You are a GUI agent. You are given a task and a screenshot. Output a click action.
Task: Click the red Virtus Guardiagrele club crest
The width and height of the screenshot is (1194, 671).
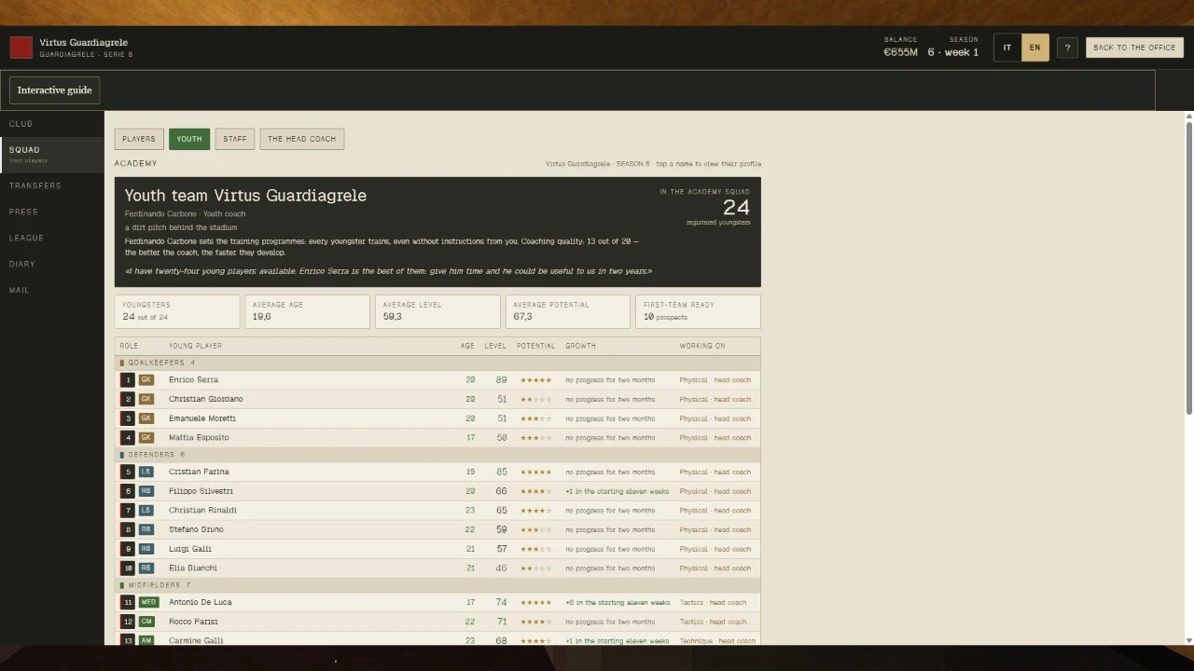(x=21, y=48)
